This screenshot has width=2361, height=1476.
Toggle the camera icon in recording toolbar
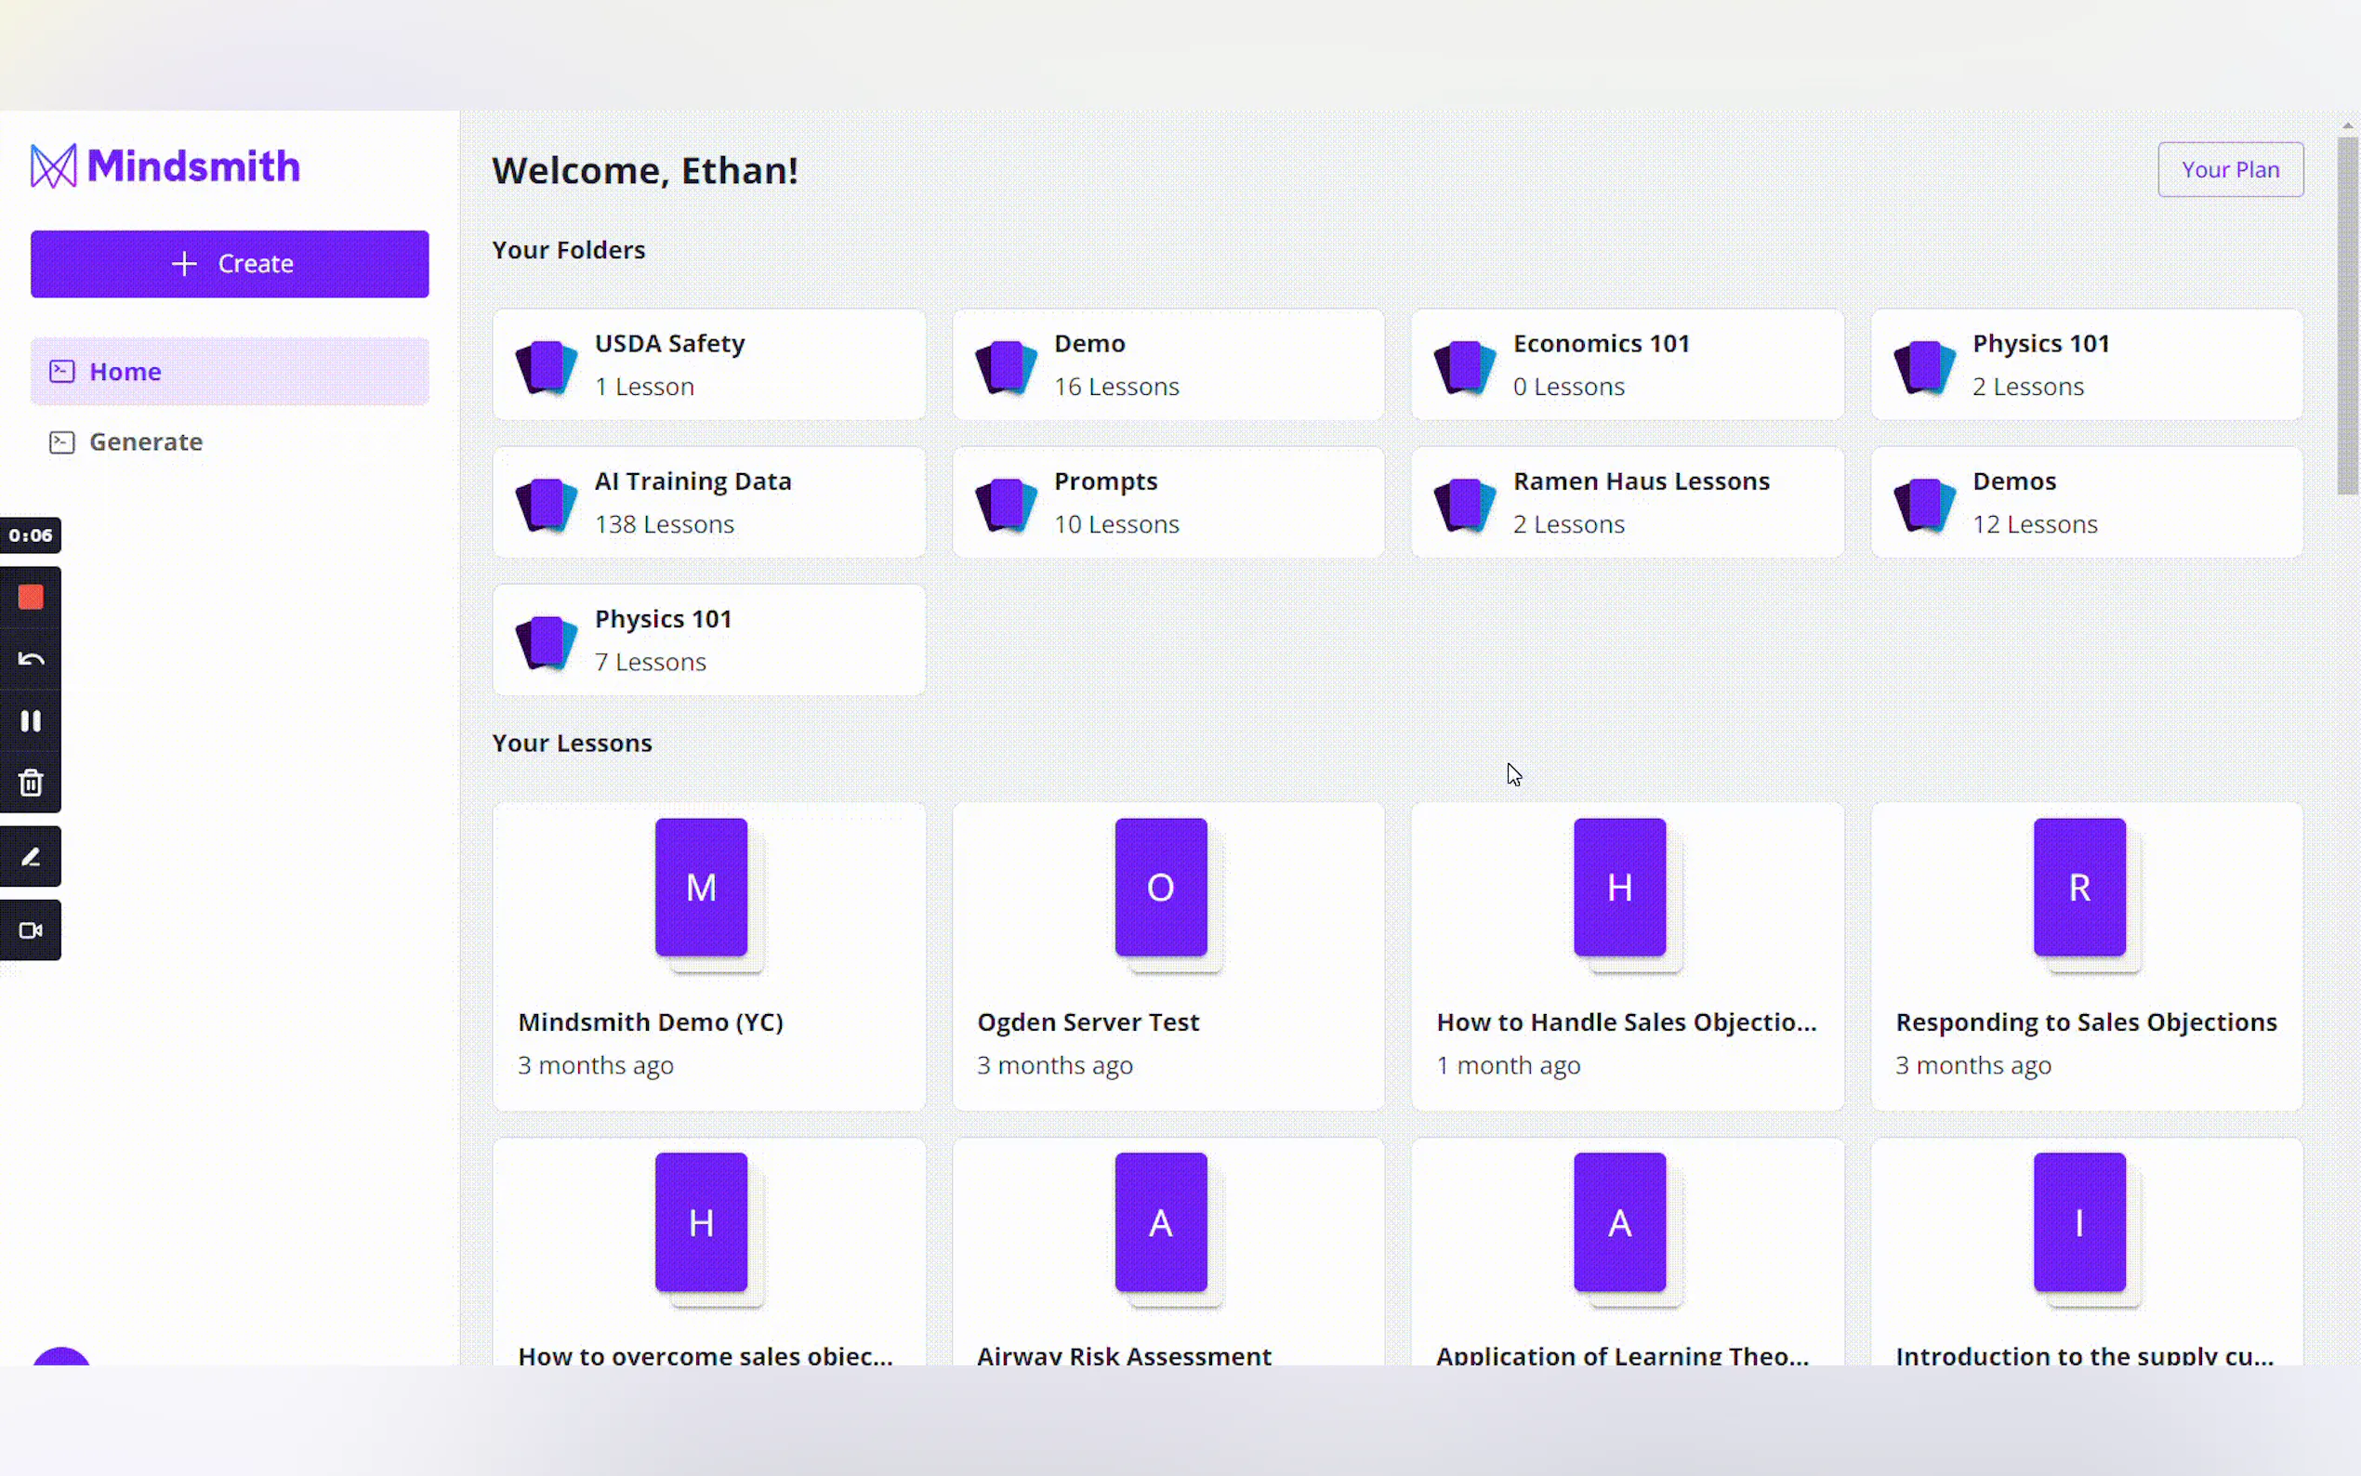pyautogui.click(x=31, y=929)
